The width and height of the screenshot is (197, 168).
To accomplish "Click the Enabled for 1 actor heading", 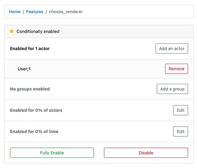I will click(30, 49).
